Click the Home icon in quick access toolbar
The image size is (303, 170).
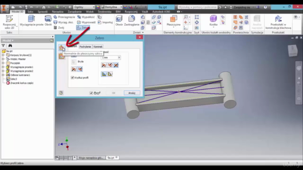(44, 7)
